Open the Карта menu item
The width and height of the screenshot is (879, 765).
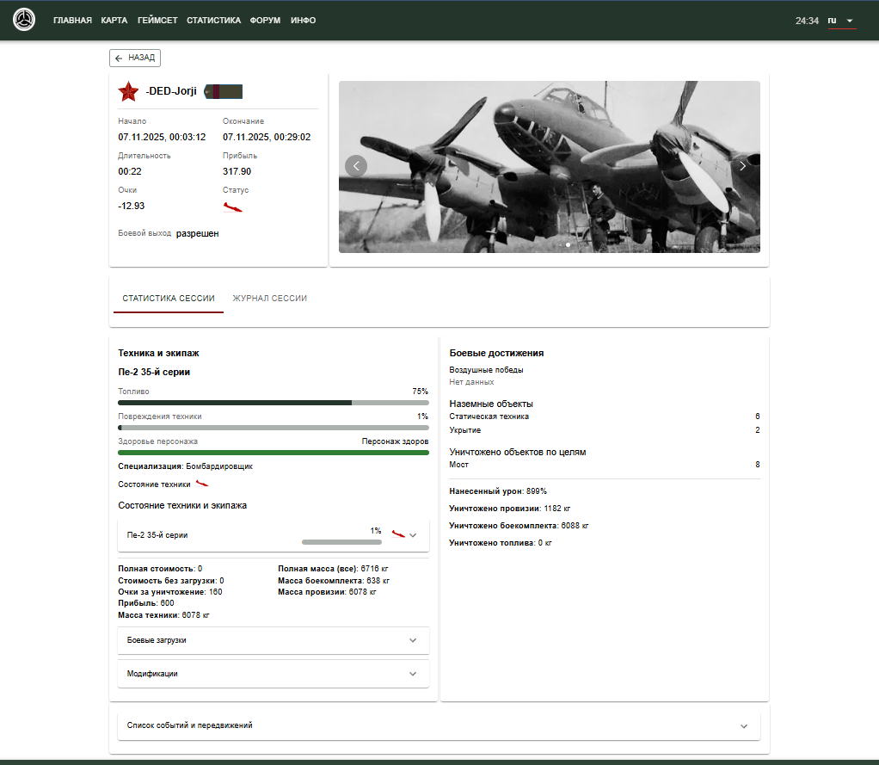[114, 20]
